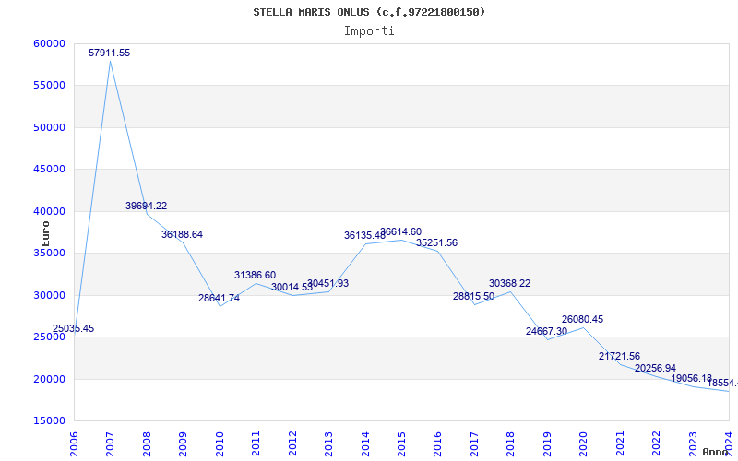Select the 55000 y-axis label
This screenshot has width=738, height=461.
pos(49,86)
